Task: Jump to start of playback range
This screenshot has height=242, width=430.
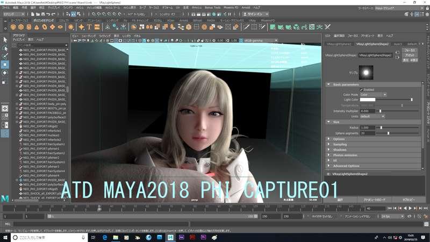Action: [389, 209]
